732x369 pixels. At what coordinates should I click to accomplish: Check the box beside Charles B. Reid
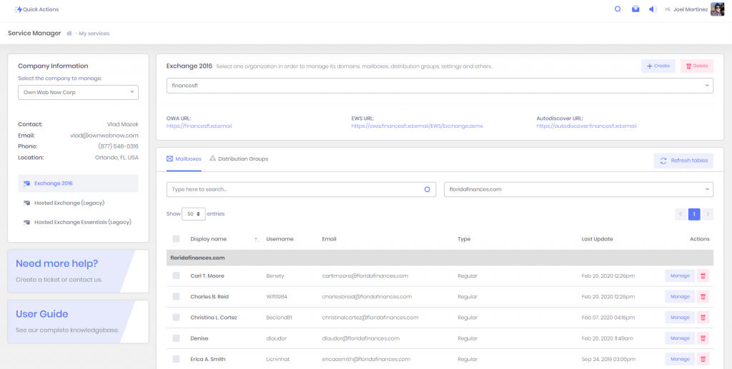176,296
